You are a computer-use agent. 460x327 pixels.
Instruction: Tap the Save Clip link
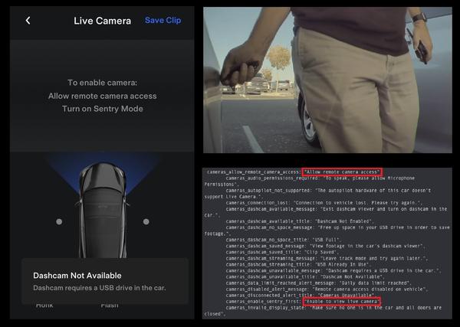point(163,20)
